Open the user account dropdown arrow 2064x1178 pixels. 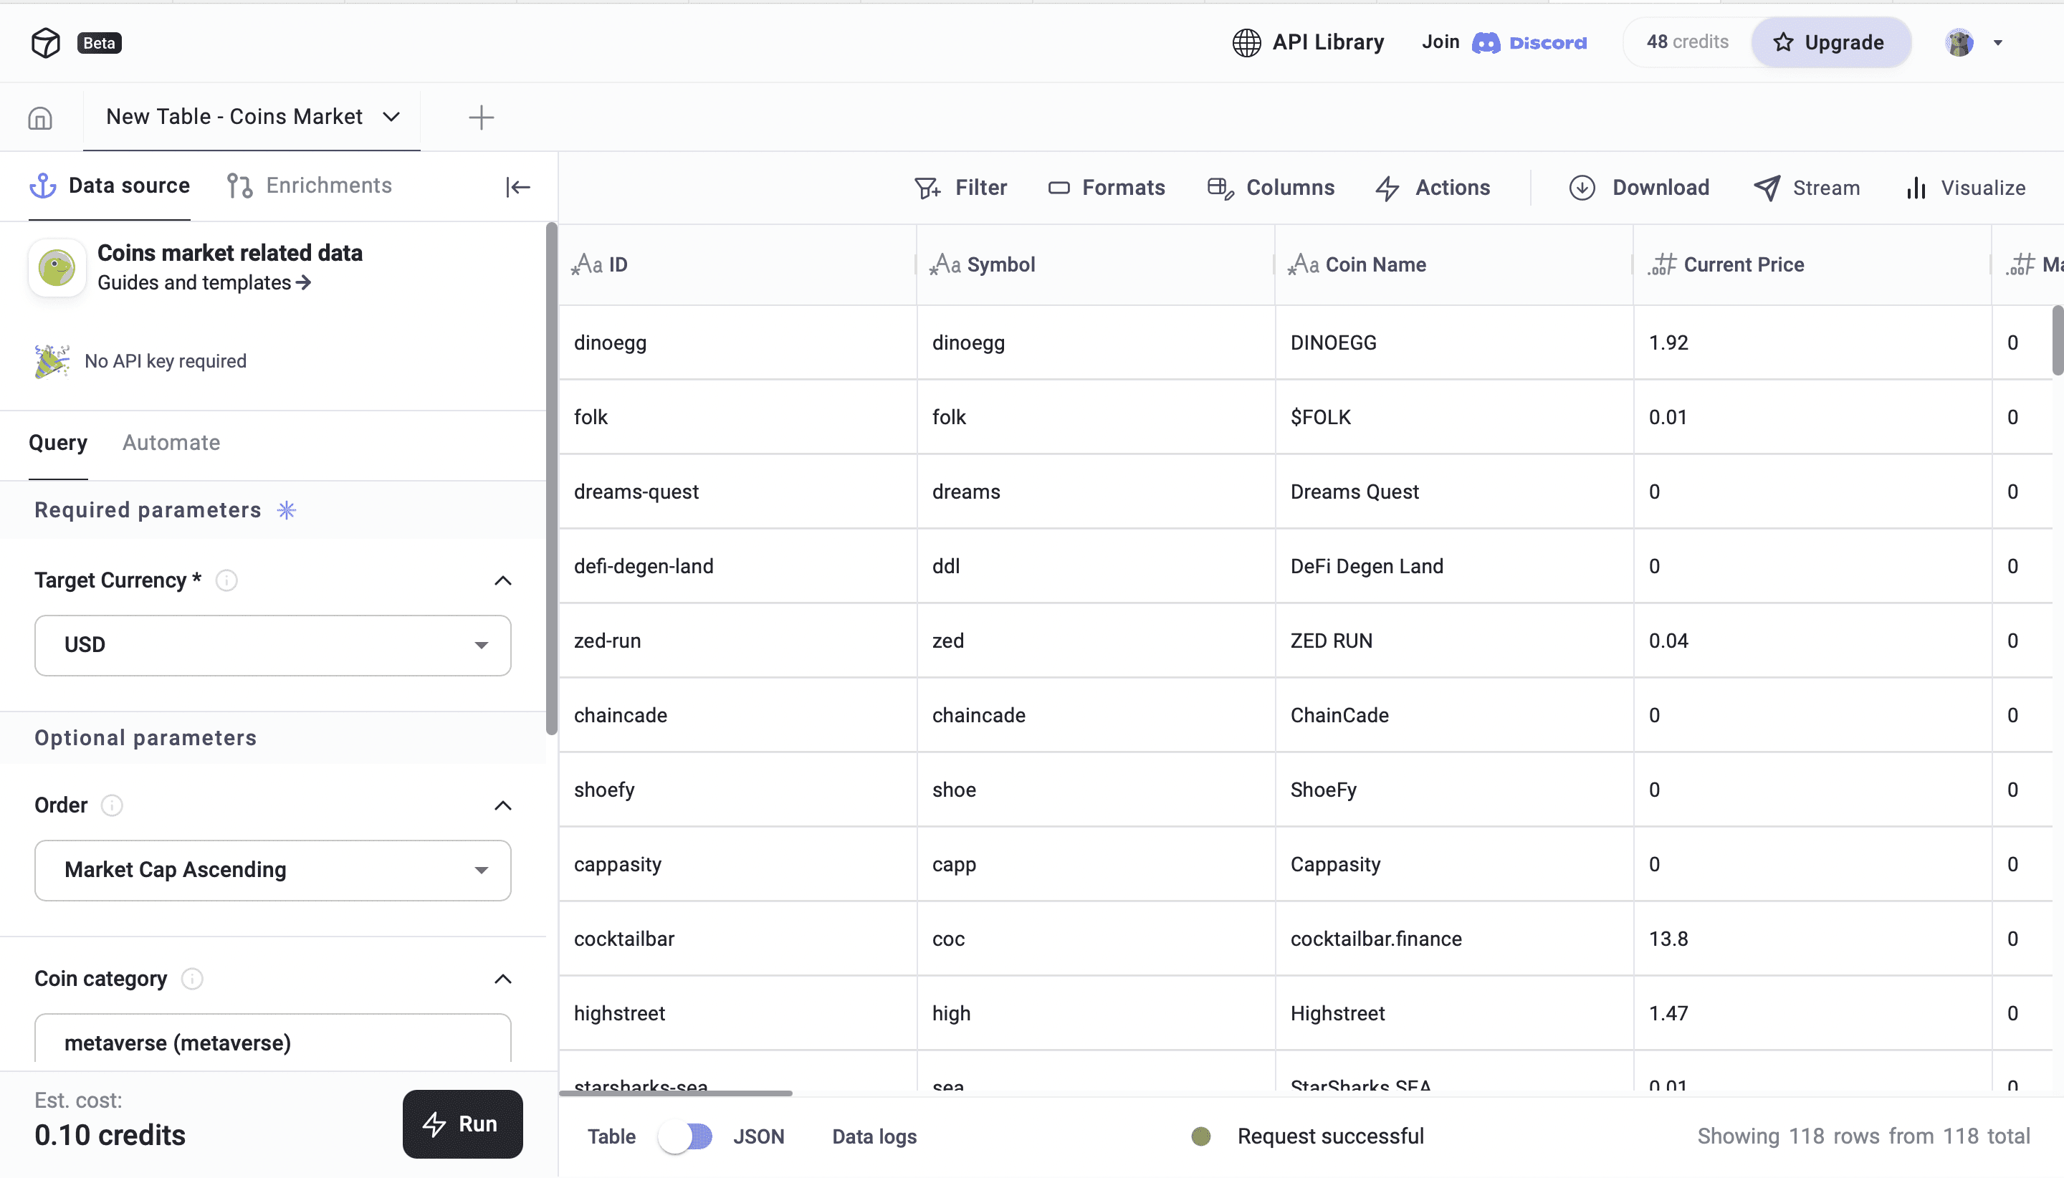click(1997, 43)
